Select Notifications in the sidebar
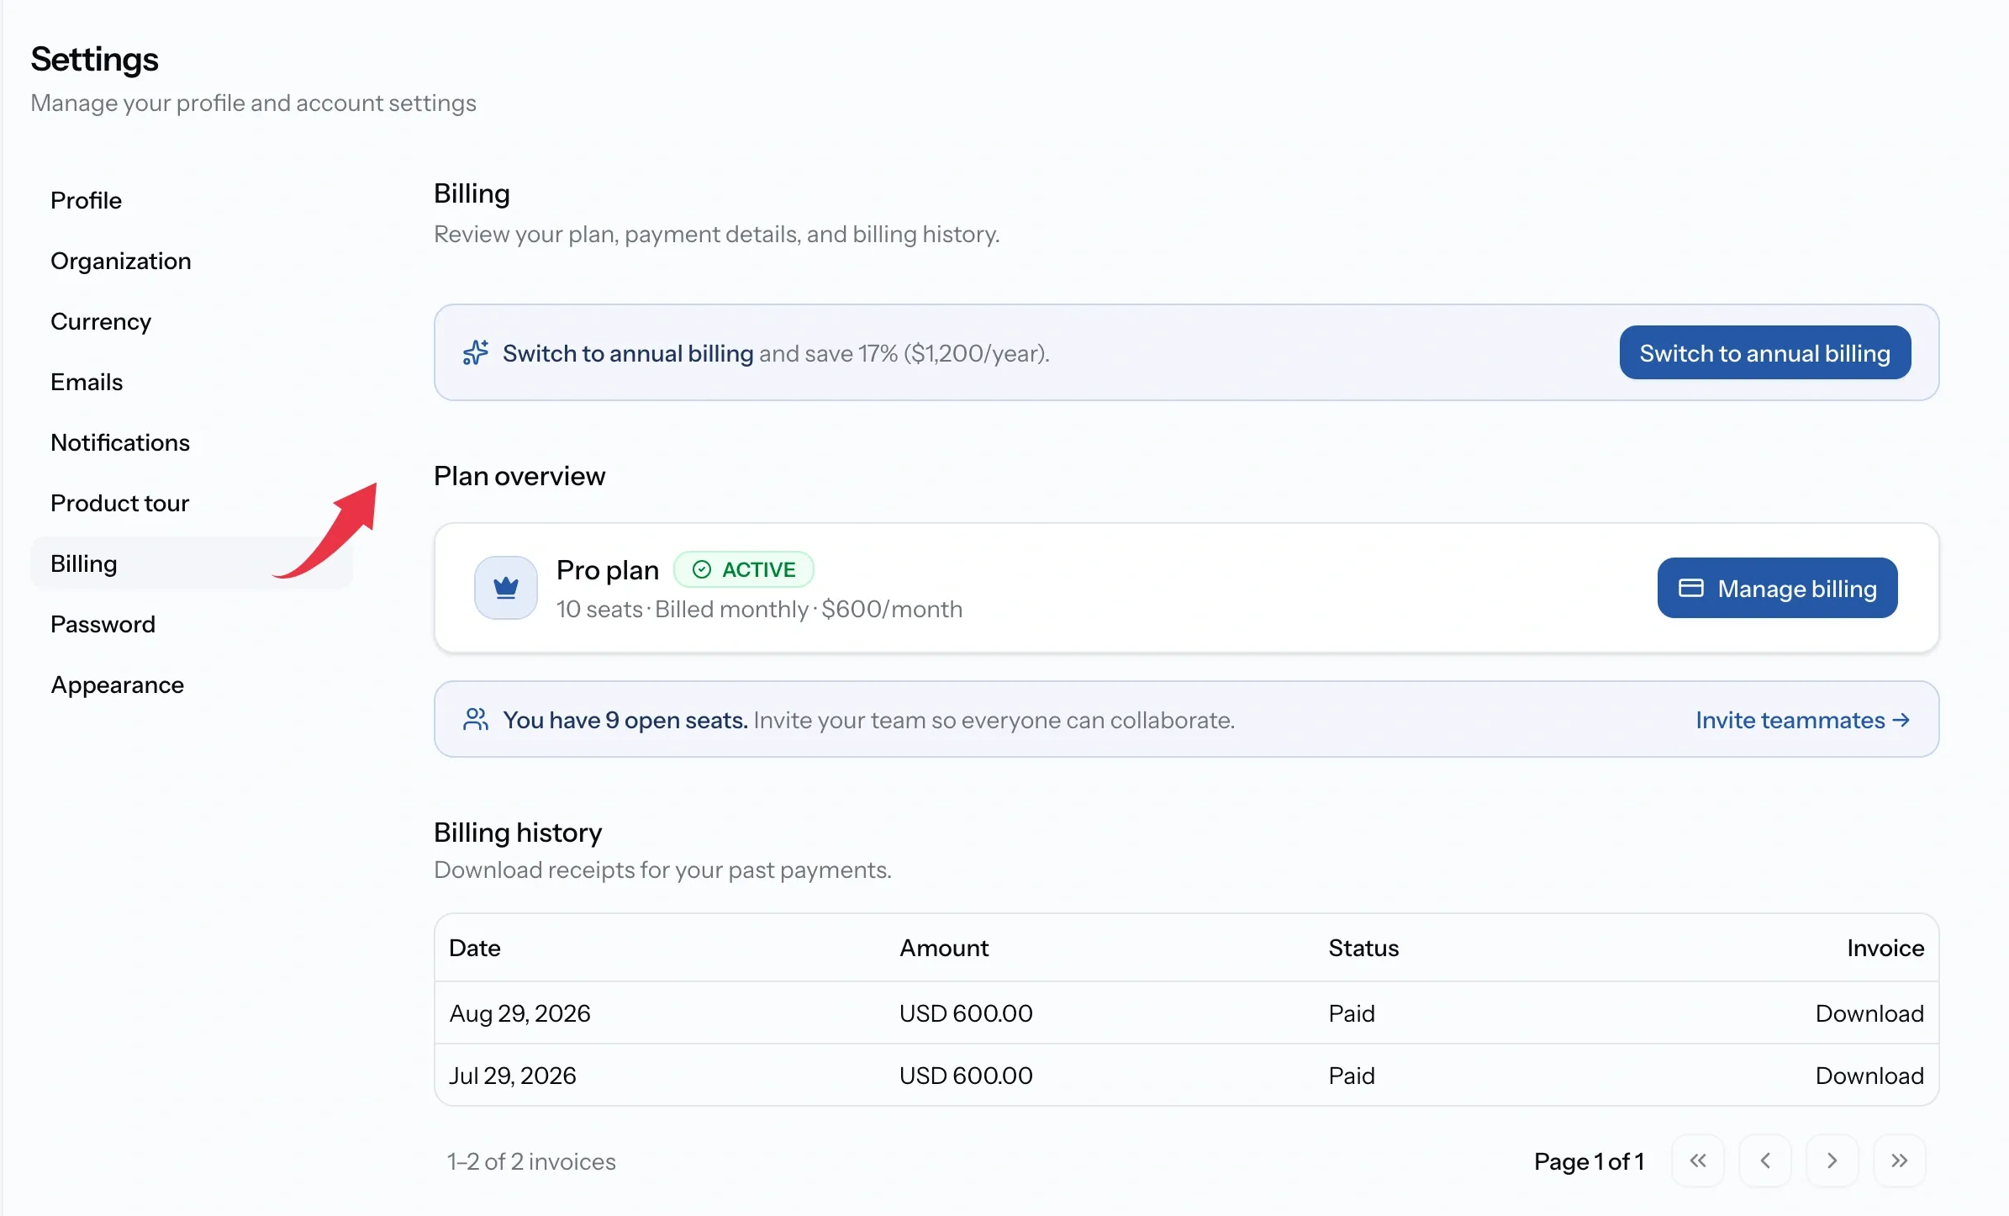The height and width of the screenshot is (1216, 2009). tap(192, 442)
